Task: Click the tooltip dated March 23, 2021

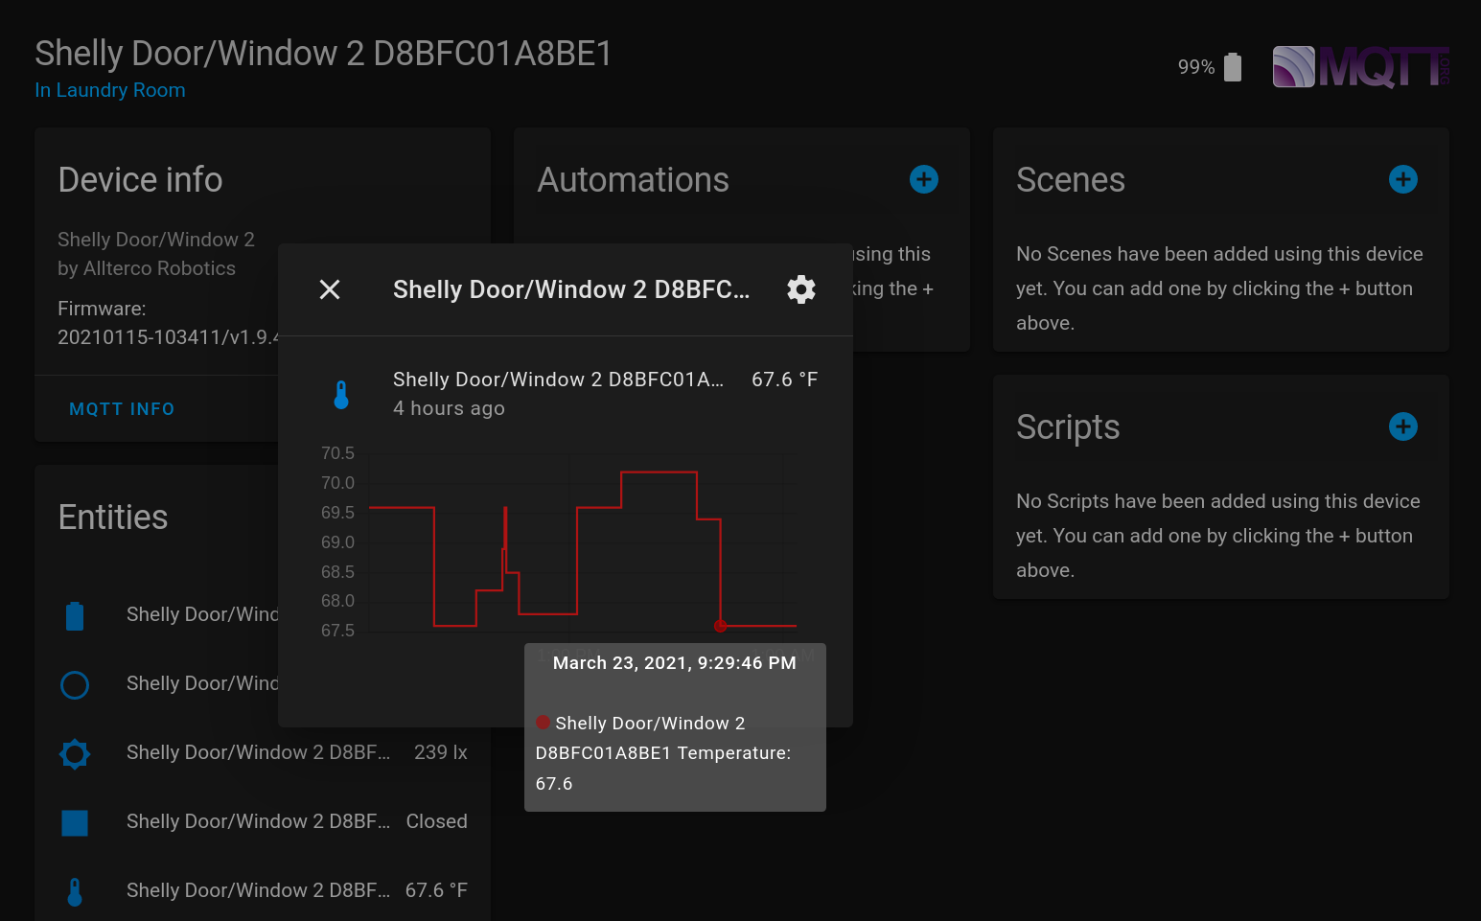Action: pos(674,662)
